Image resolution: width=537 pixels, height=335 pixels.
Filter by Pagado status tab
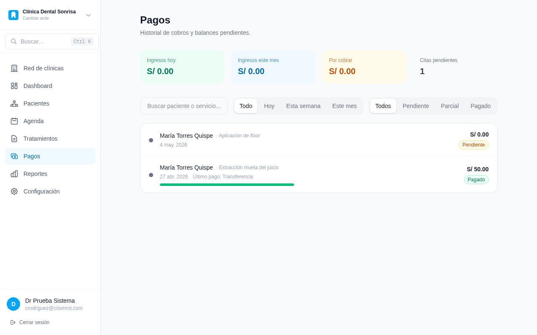[481, 106]
